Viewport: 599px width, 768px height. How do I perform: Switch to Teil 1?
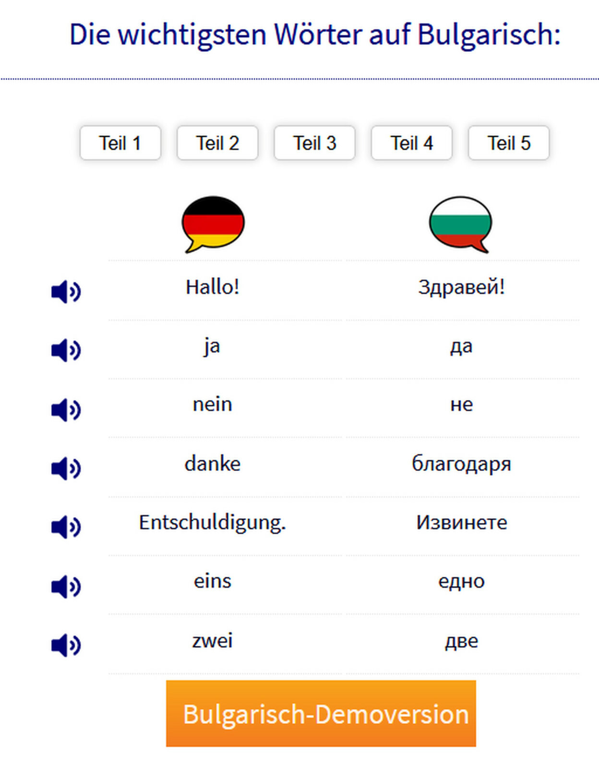[x=120, y=143]
